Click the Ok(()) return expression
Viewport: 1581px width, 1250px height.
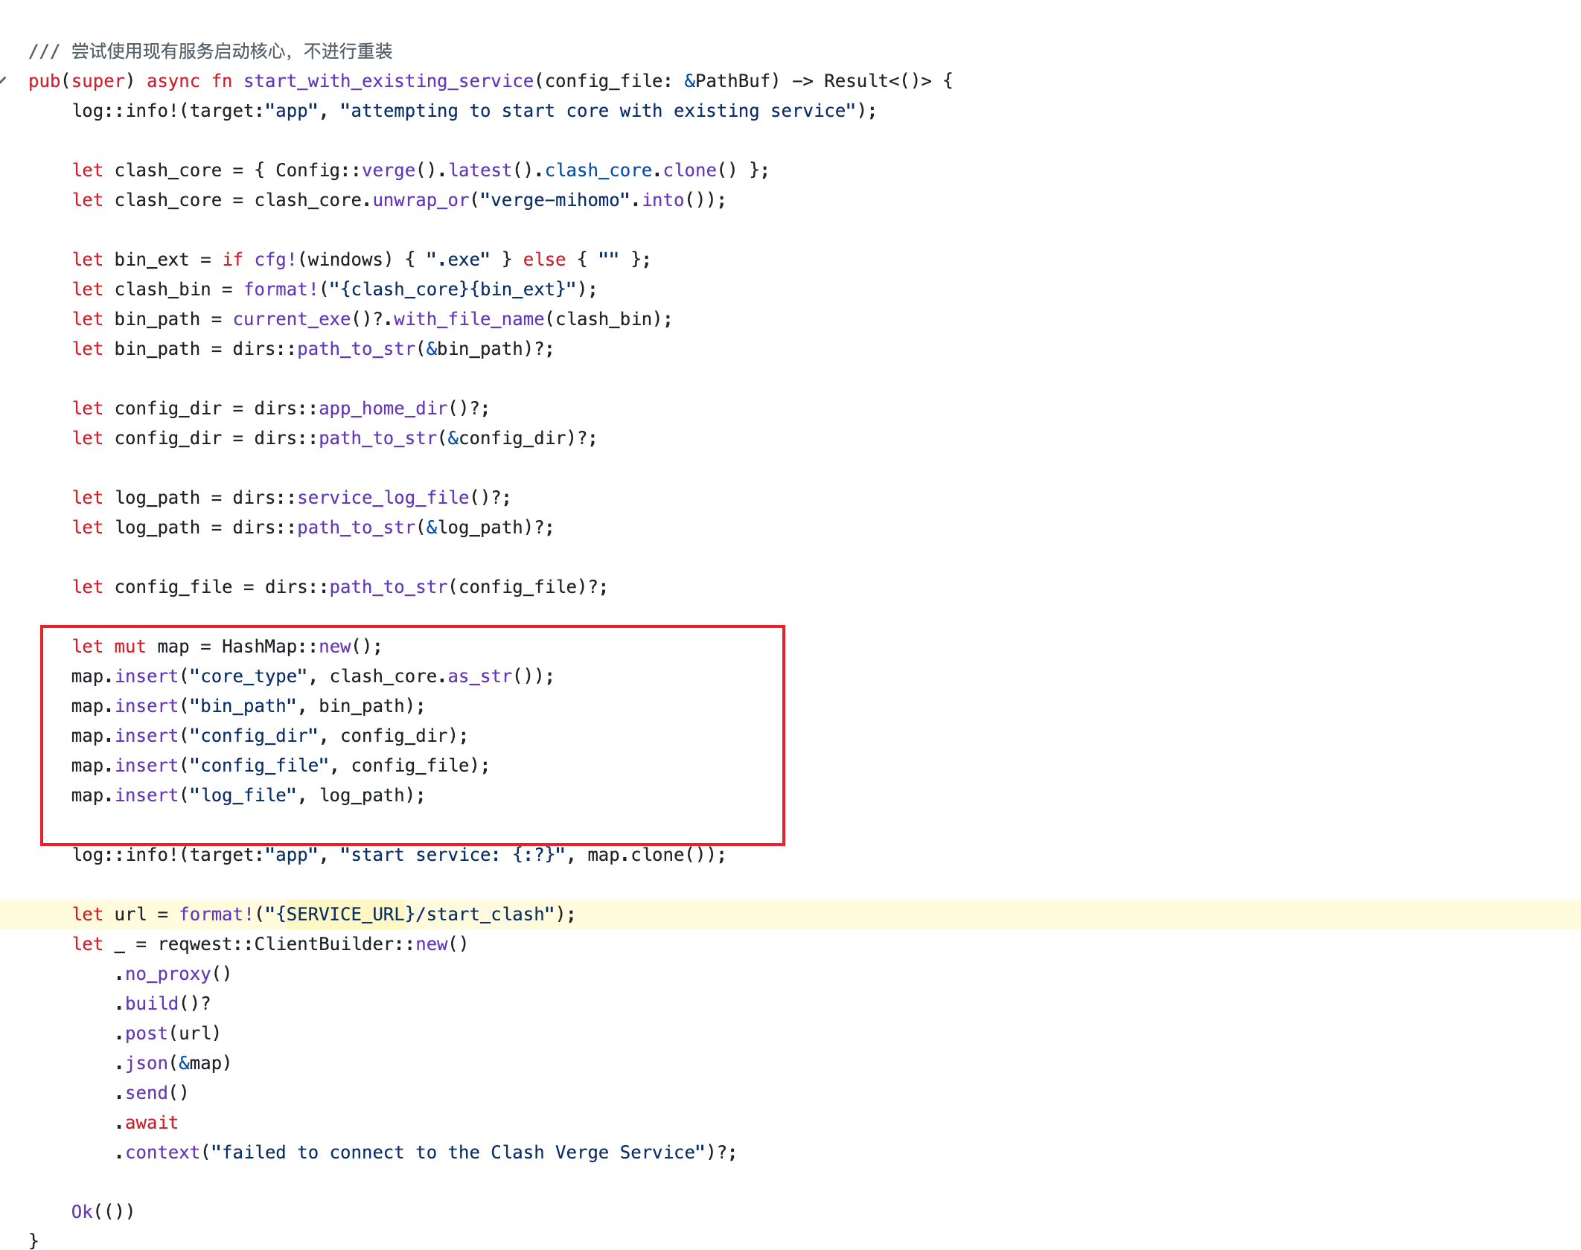[x=103, y=1211]
